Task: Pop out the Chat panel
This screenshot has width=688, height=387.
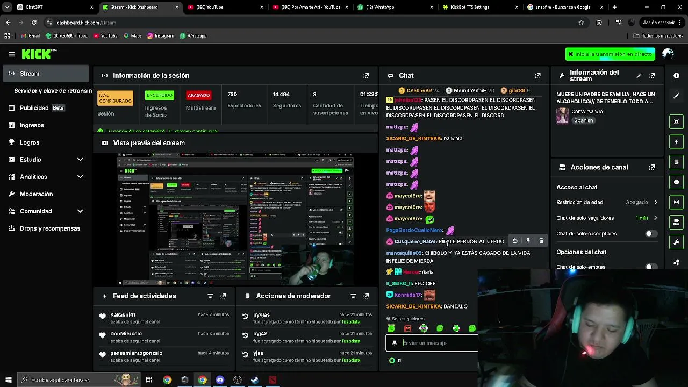Action: click(x=537, y=76)
